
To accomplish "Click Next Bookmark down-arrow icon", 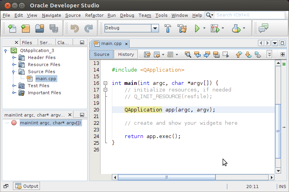I will 248,54.
